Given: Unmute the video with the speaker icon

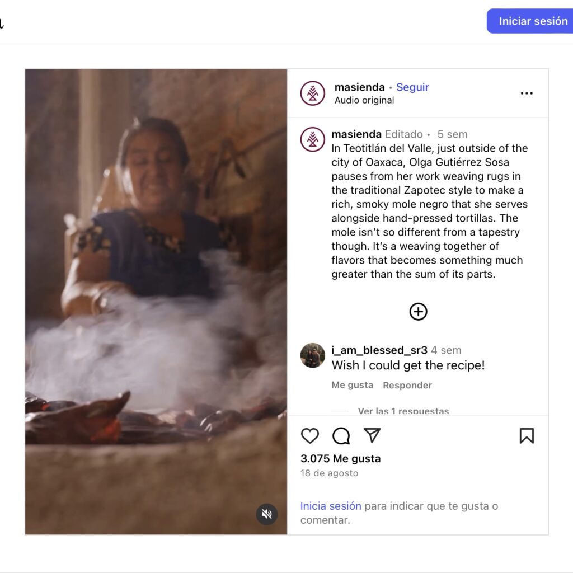Looking at the screenshot, I should (x=267, y=514).
